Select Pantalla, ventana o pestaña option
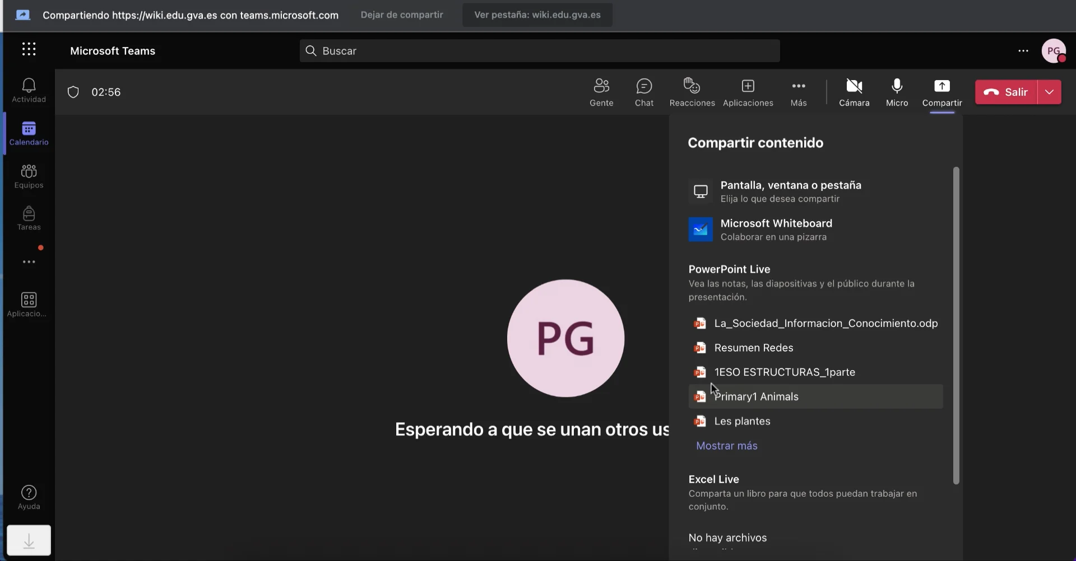 790,191
